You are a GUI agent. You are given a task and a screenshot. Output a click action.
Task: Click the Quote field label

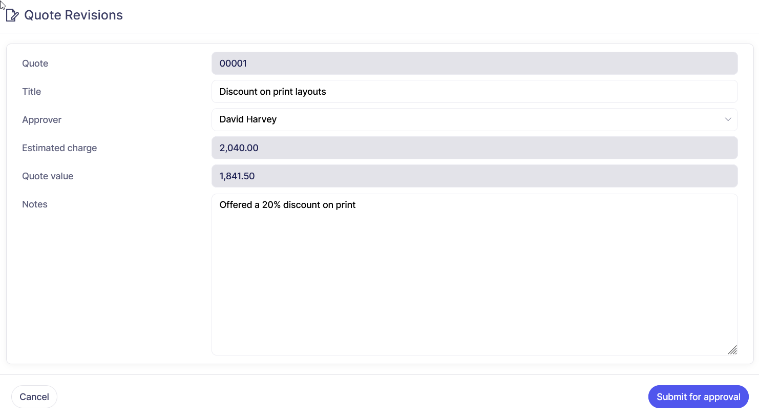click(x=35, y=64)
